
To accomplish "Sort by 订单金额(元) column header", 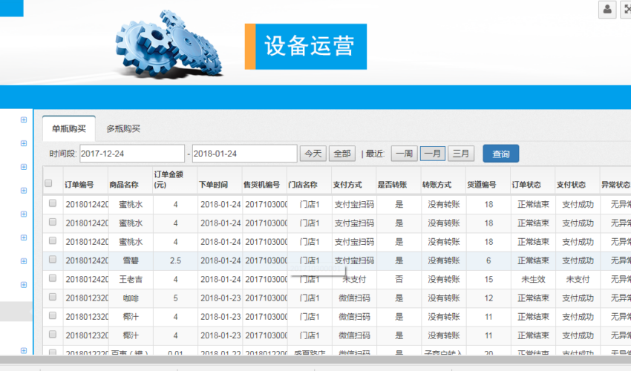I will pos(169,180).
